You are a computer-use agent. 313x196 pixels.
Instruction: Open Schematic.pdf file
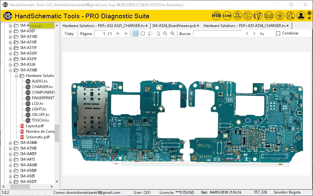(x=38, y=137)
